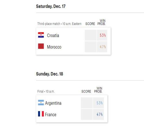144x126 pixels.
Task: Click the Morocco flag icon
Action: coord(41,46)
